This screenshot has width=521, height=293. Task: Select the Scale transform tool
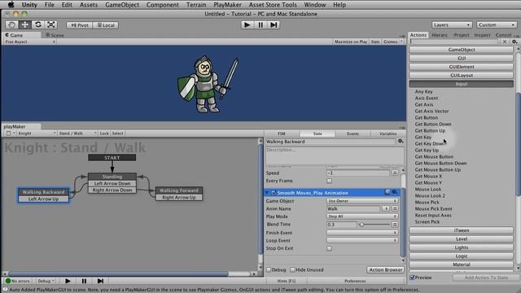tap(50, 25)
